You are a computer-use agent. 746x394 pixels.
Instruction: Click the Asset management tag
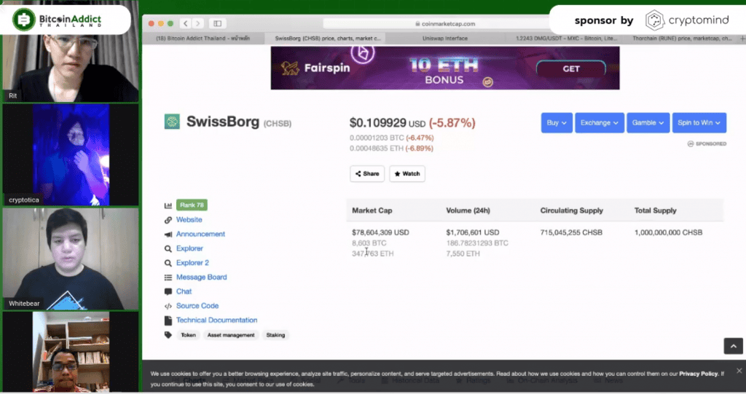click(231, 335)
